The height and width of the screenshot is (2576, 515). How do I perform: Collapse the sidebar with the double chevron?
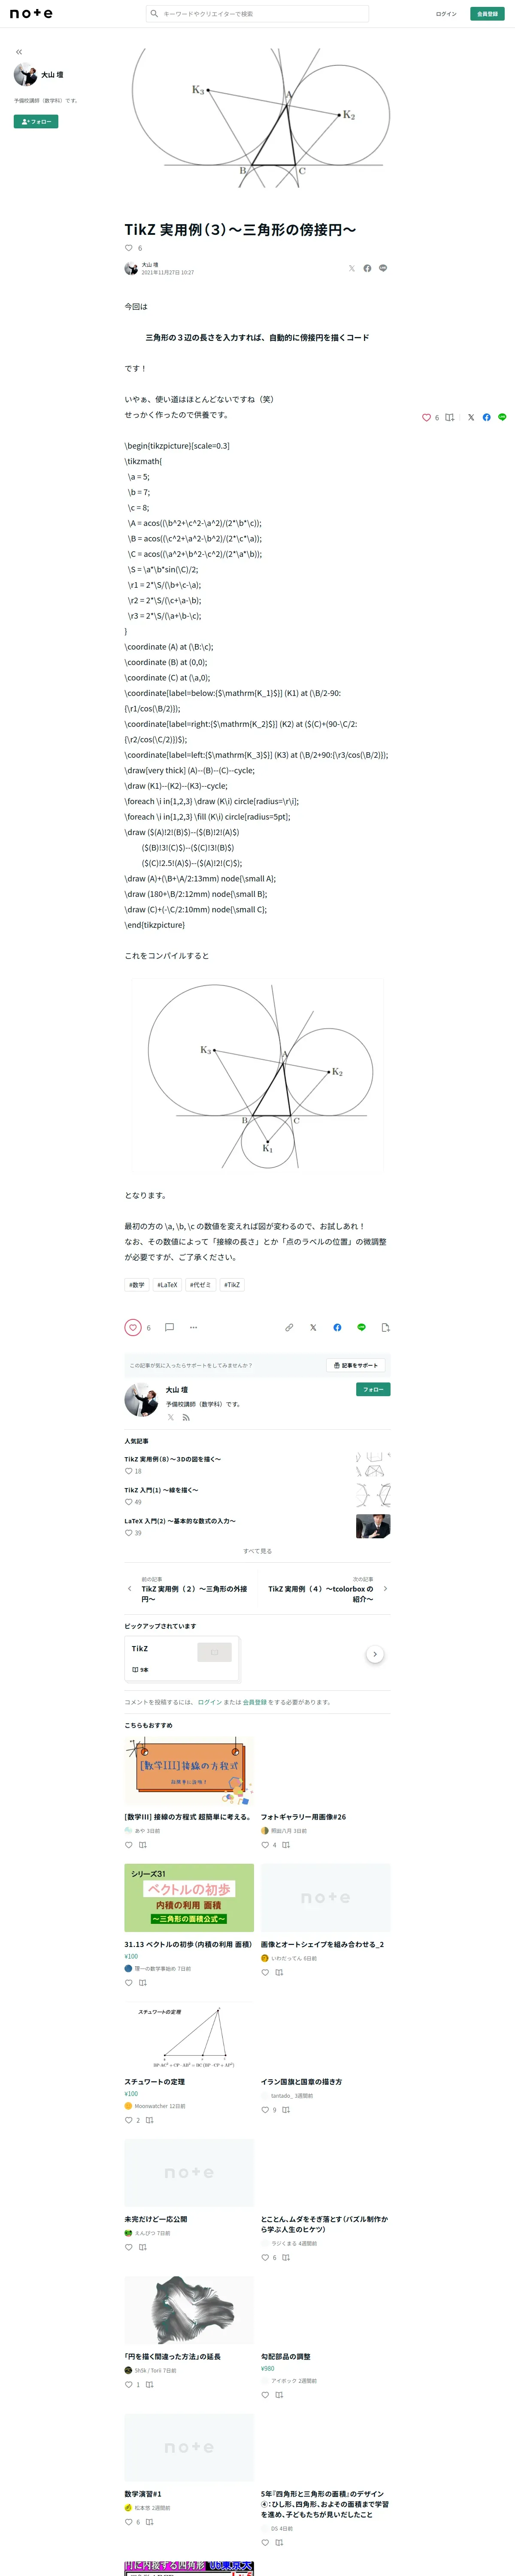point(19,52)
